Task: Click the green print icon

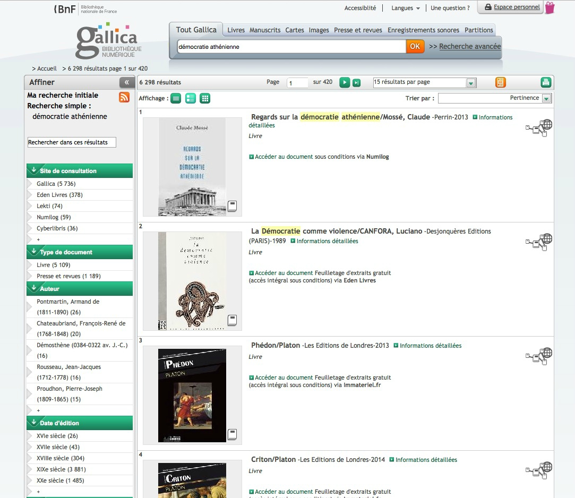Action: 546,82
